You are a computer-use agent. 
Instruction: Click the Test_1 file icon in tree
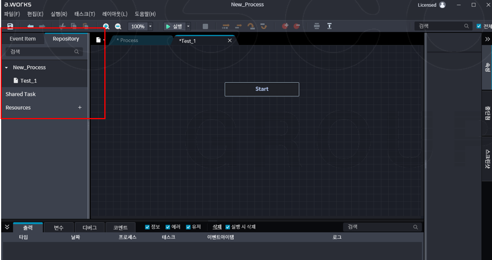[x=16, y=80]
